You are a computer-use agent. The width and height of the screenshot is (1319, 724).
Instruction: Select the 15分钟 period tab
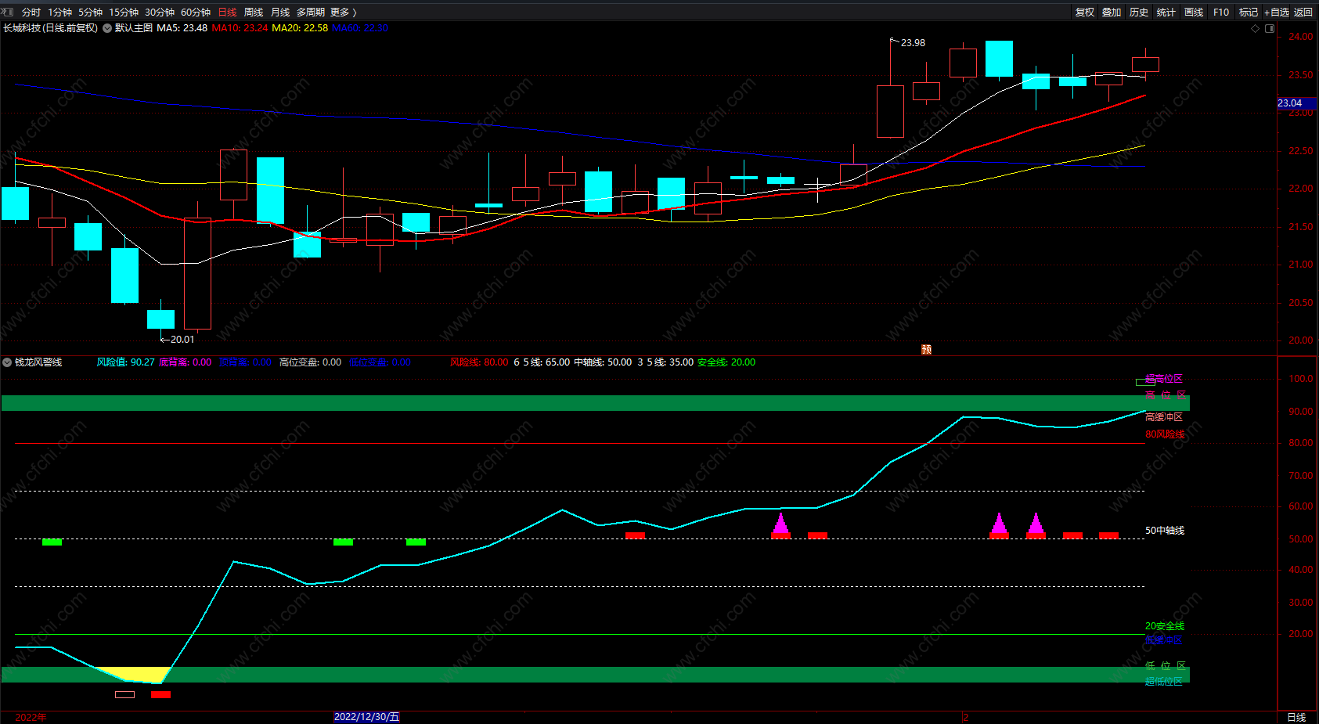[x=124, y=13]
